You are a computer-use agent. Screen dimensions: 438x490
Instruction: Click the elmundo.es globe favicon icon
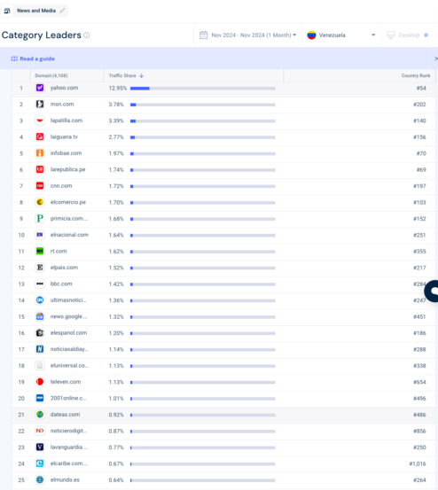click(x=40, y=479)
